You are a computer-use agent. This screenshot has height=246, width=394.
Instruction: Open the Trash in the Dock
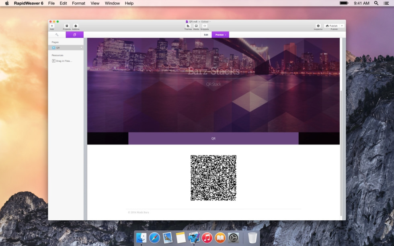252,238
